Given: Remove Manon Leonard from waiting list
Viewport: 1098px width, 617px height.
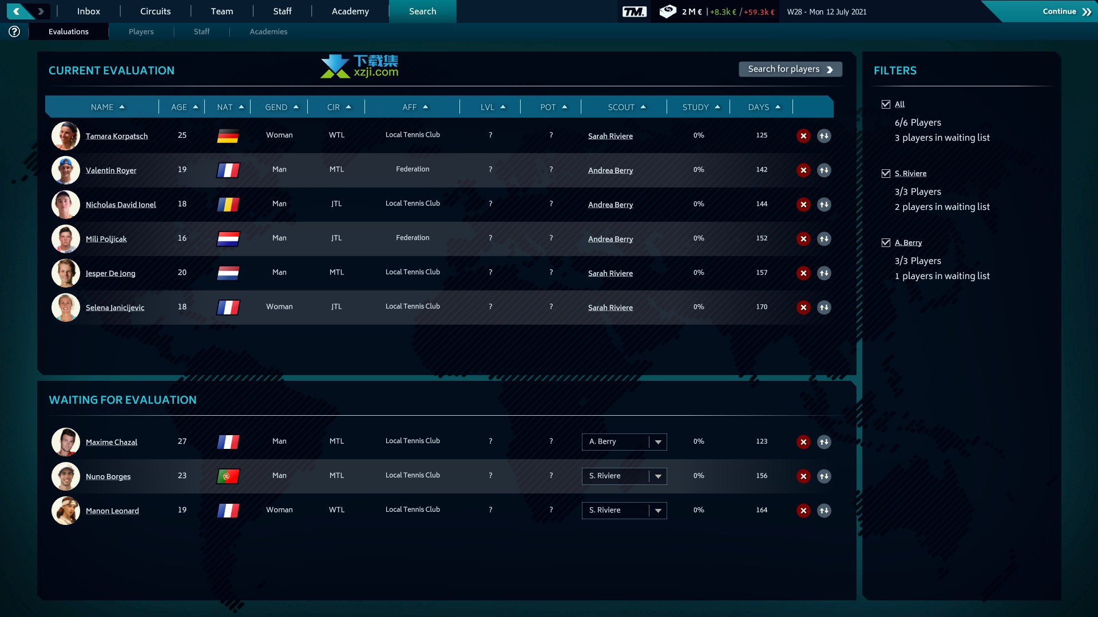Looking at the screenshot, I should click(803, 510).
